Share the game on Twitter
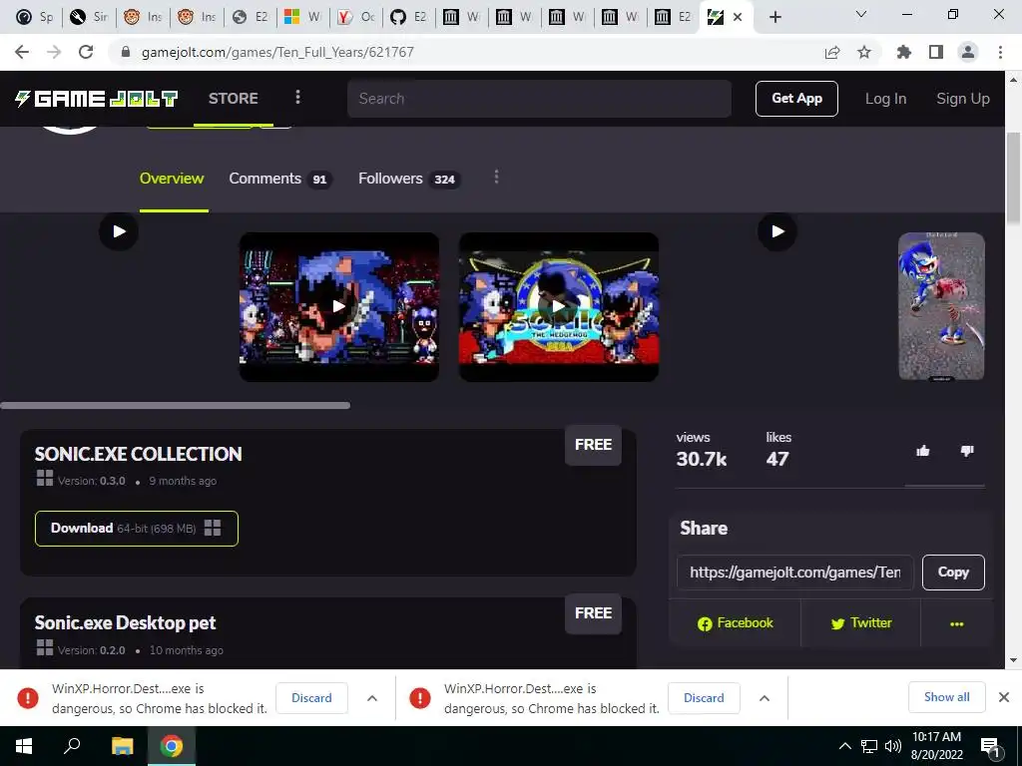 (x=861, y=623)
